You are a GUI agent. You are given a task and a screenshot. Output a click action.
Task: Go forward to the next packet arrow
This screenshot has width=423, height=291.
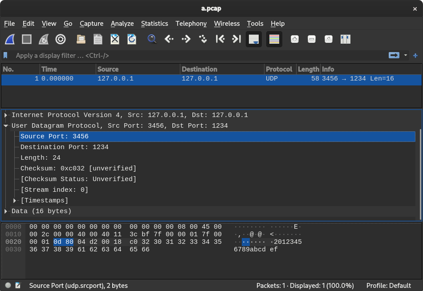186,39
